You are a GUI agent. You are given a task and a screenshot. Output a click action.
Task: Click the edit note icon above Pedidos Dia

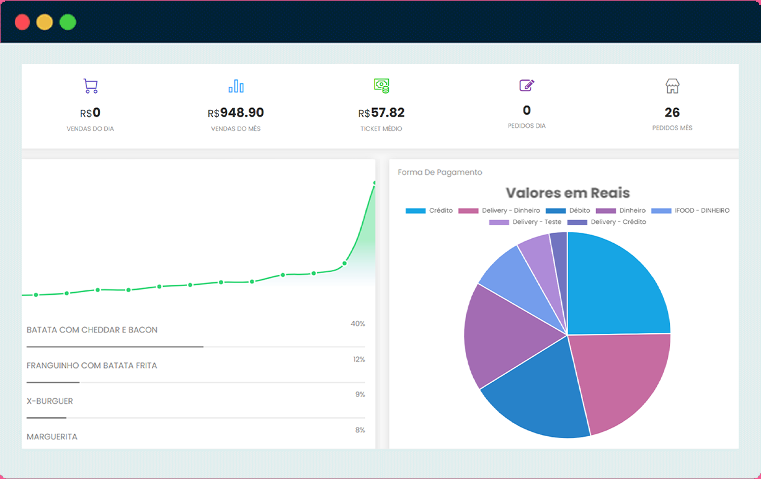(527, 85)
